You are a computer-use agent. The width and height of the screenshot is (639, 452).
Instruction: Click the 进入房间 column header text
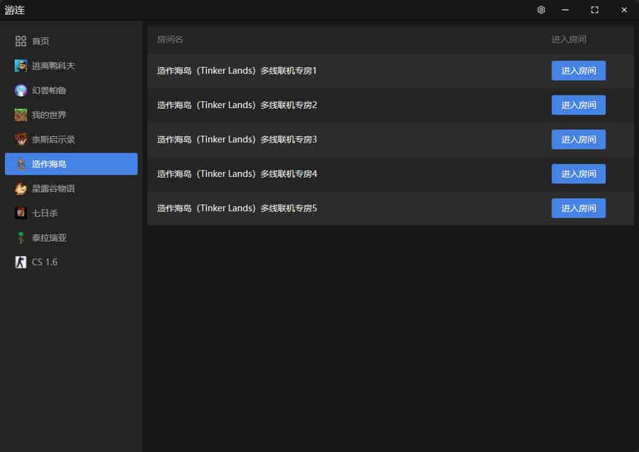(x=569, y=39)
